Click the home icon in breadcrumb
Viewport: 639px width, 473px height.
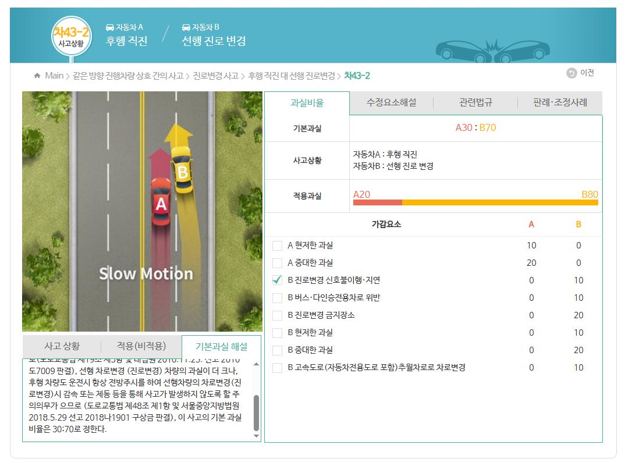pyautogui.click(x=37, y=76)
